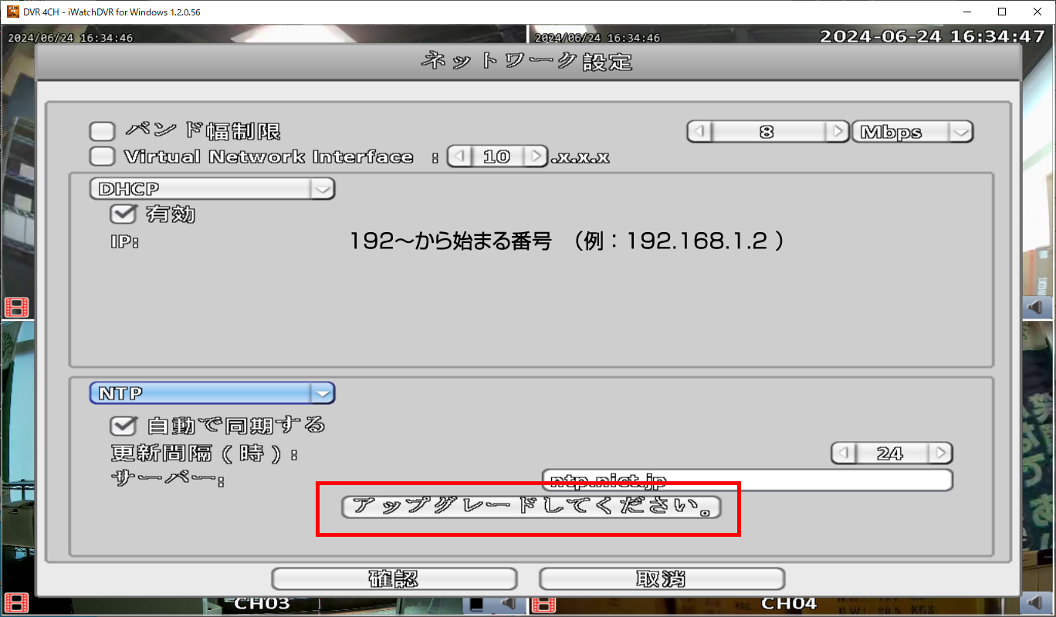The height and width of the screenshot is (617, 1056).
Task: Increase bandwidth value 8 with the right arrow
Action: pos(837,132)
